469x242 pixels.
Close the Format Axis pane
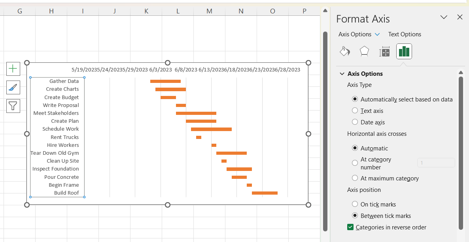460,17
